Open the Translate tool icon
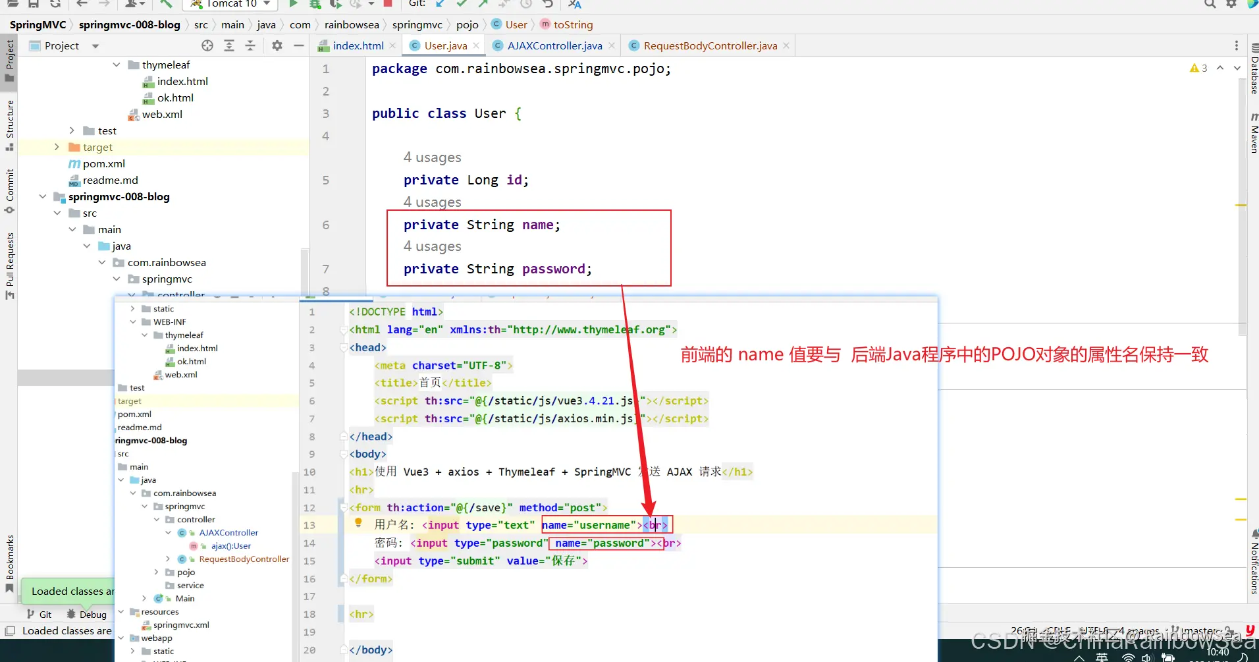Image resolution: width=1259 pixels, height=662 pixels. coord(575,4)
